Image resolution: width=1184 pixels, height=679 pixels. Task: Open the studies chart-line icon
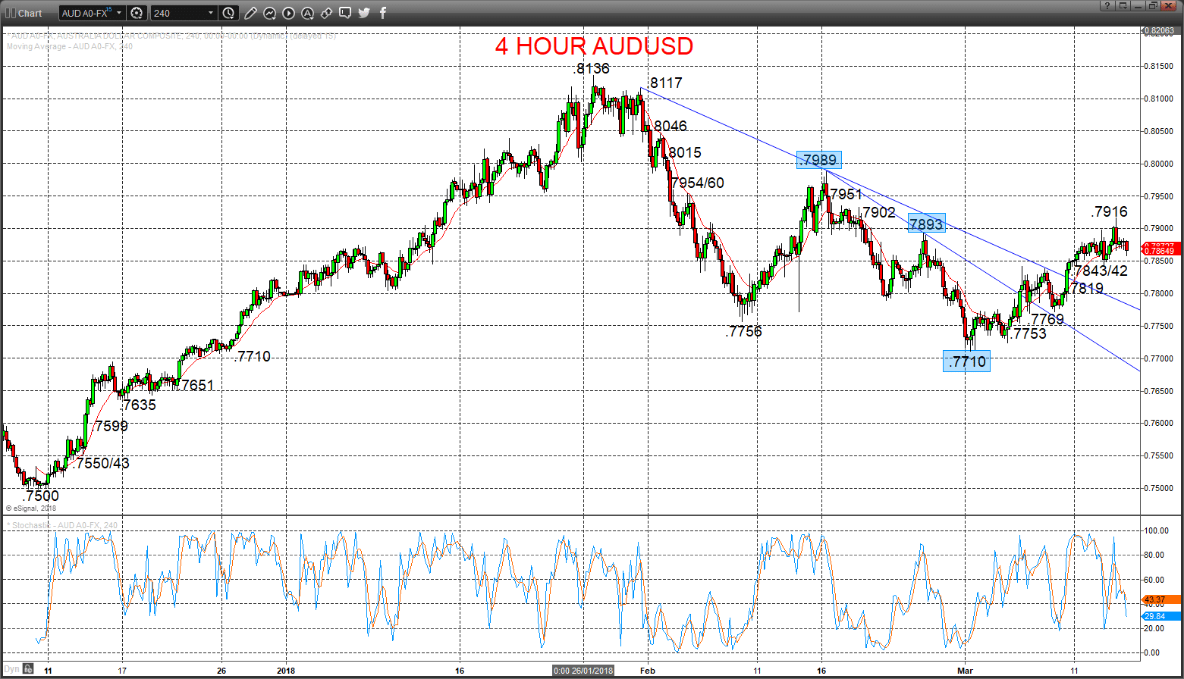tap(270, 13)
